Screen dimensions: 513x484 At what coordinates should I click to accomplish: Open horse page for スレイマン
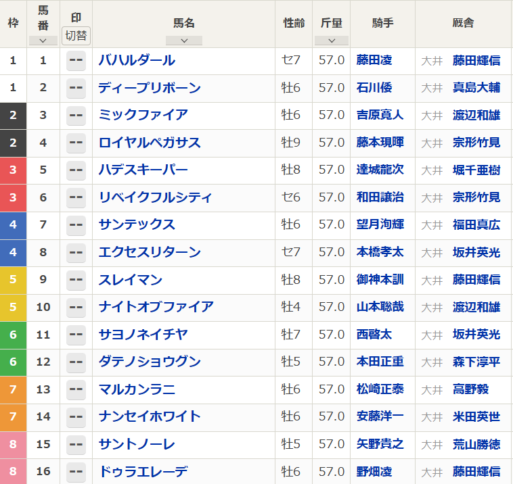click(x=131, y=280)
